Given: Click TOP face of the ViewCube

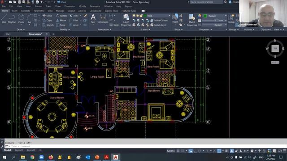Looking at the screenshot, I should [275, 49].
